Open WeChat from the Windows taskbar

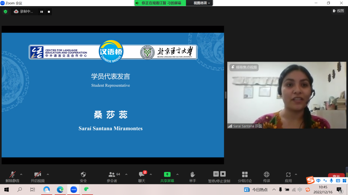[x=87, y=189]
